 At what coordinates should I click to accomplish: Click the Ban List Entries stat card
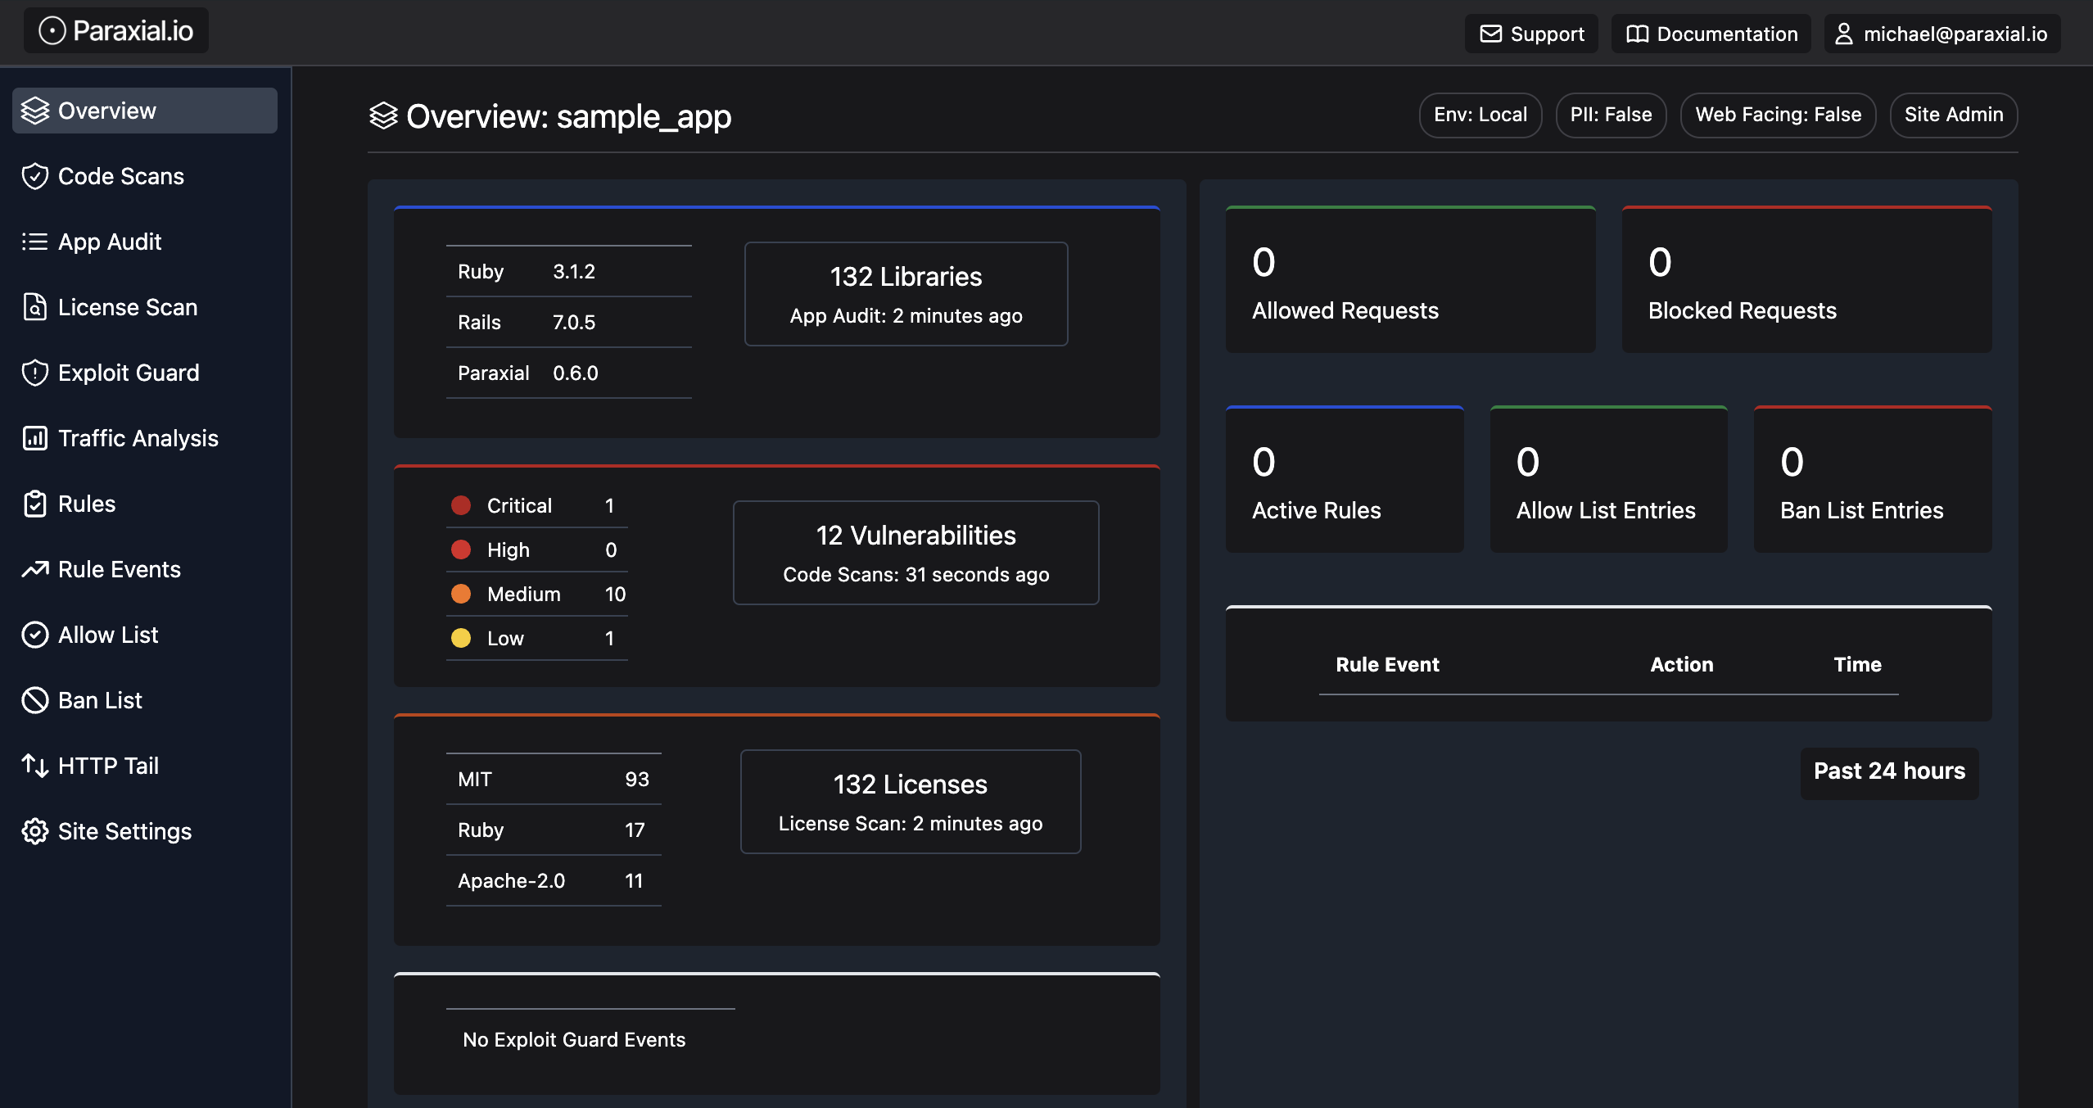pos(1873,479)
